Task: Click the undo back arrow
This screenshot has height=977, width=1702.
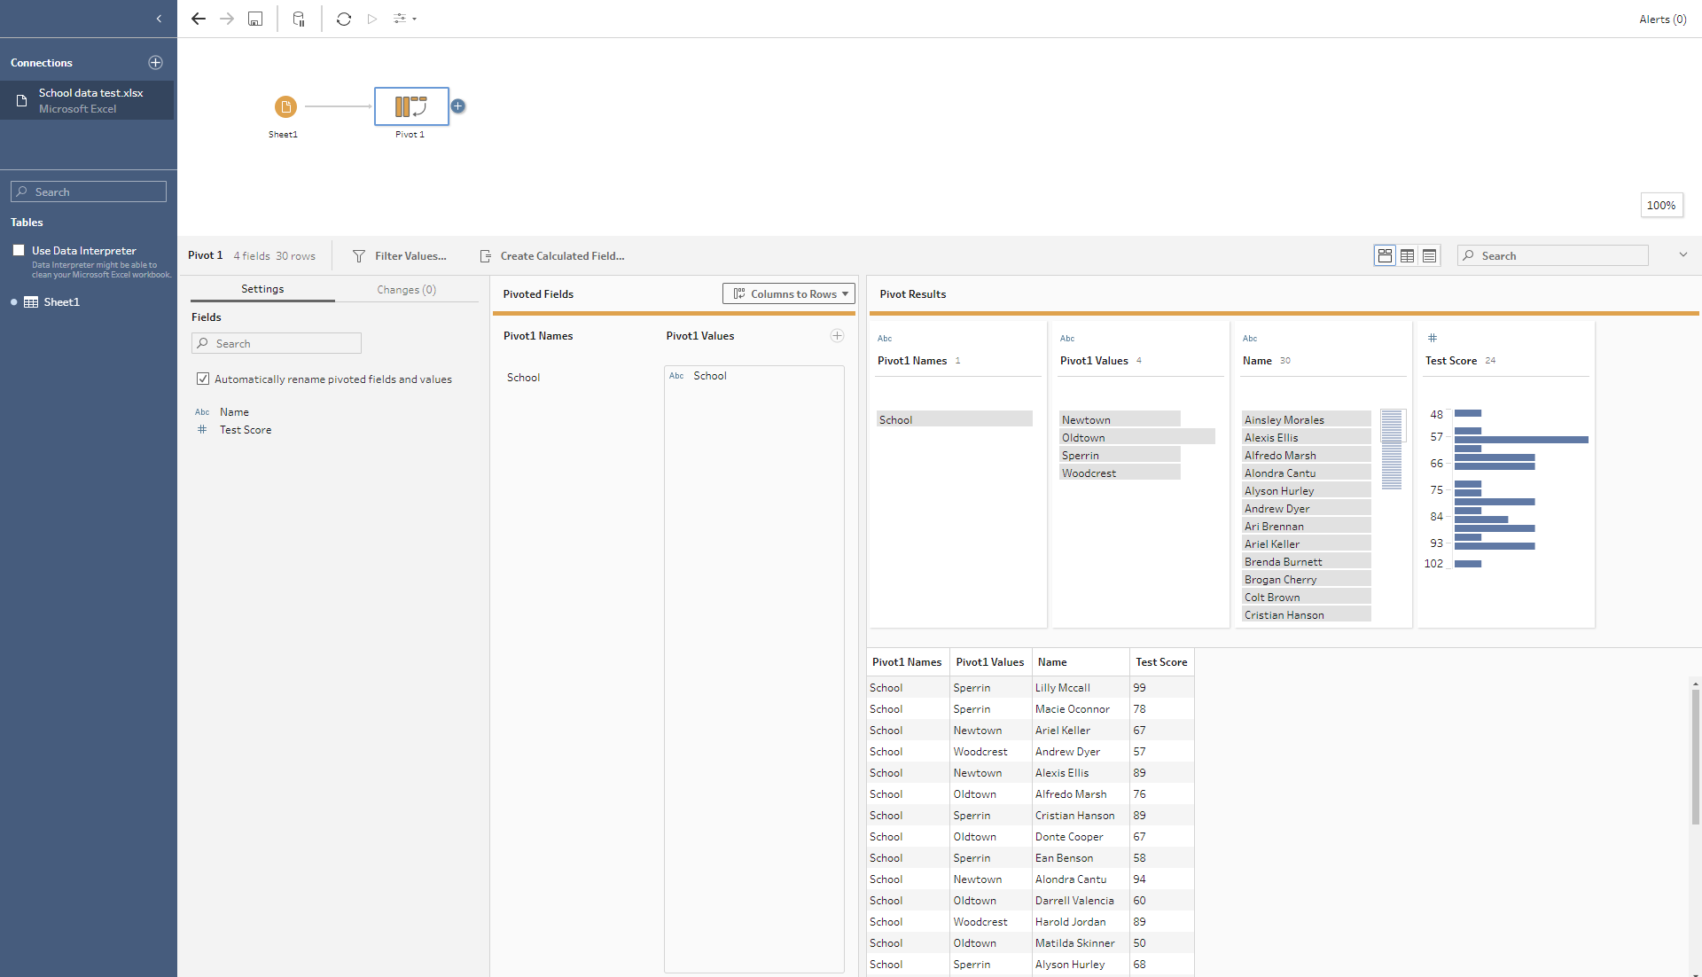Action: coord(199,19)
